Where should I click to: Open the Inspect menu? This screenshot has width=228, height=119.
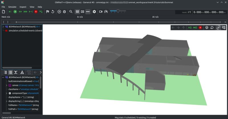[23, 7]
